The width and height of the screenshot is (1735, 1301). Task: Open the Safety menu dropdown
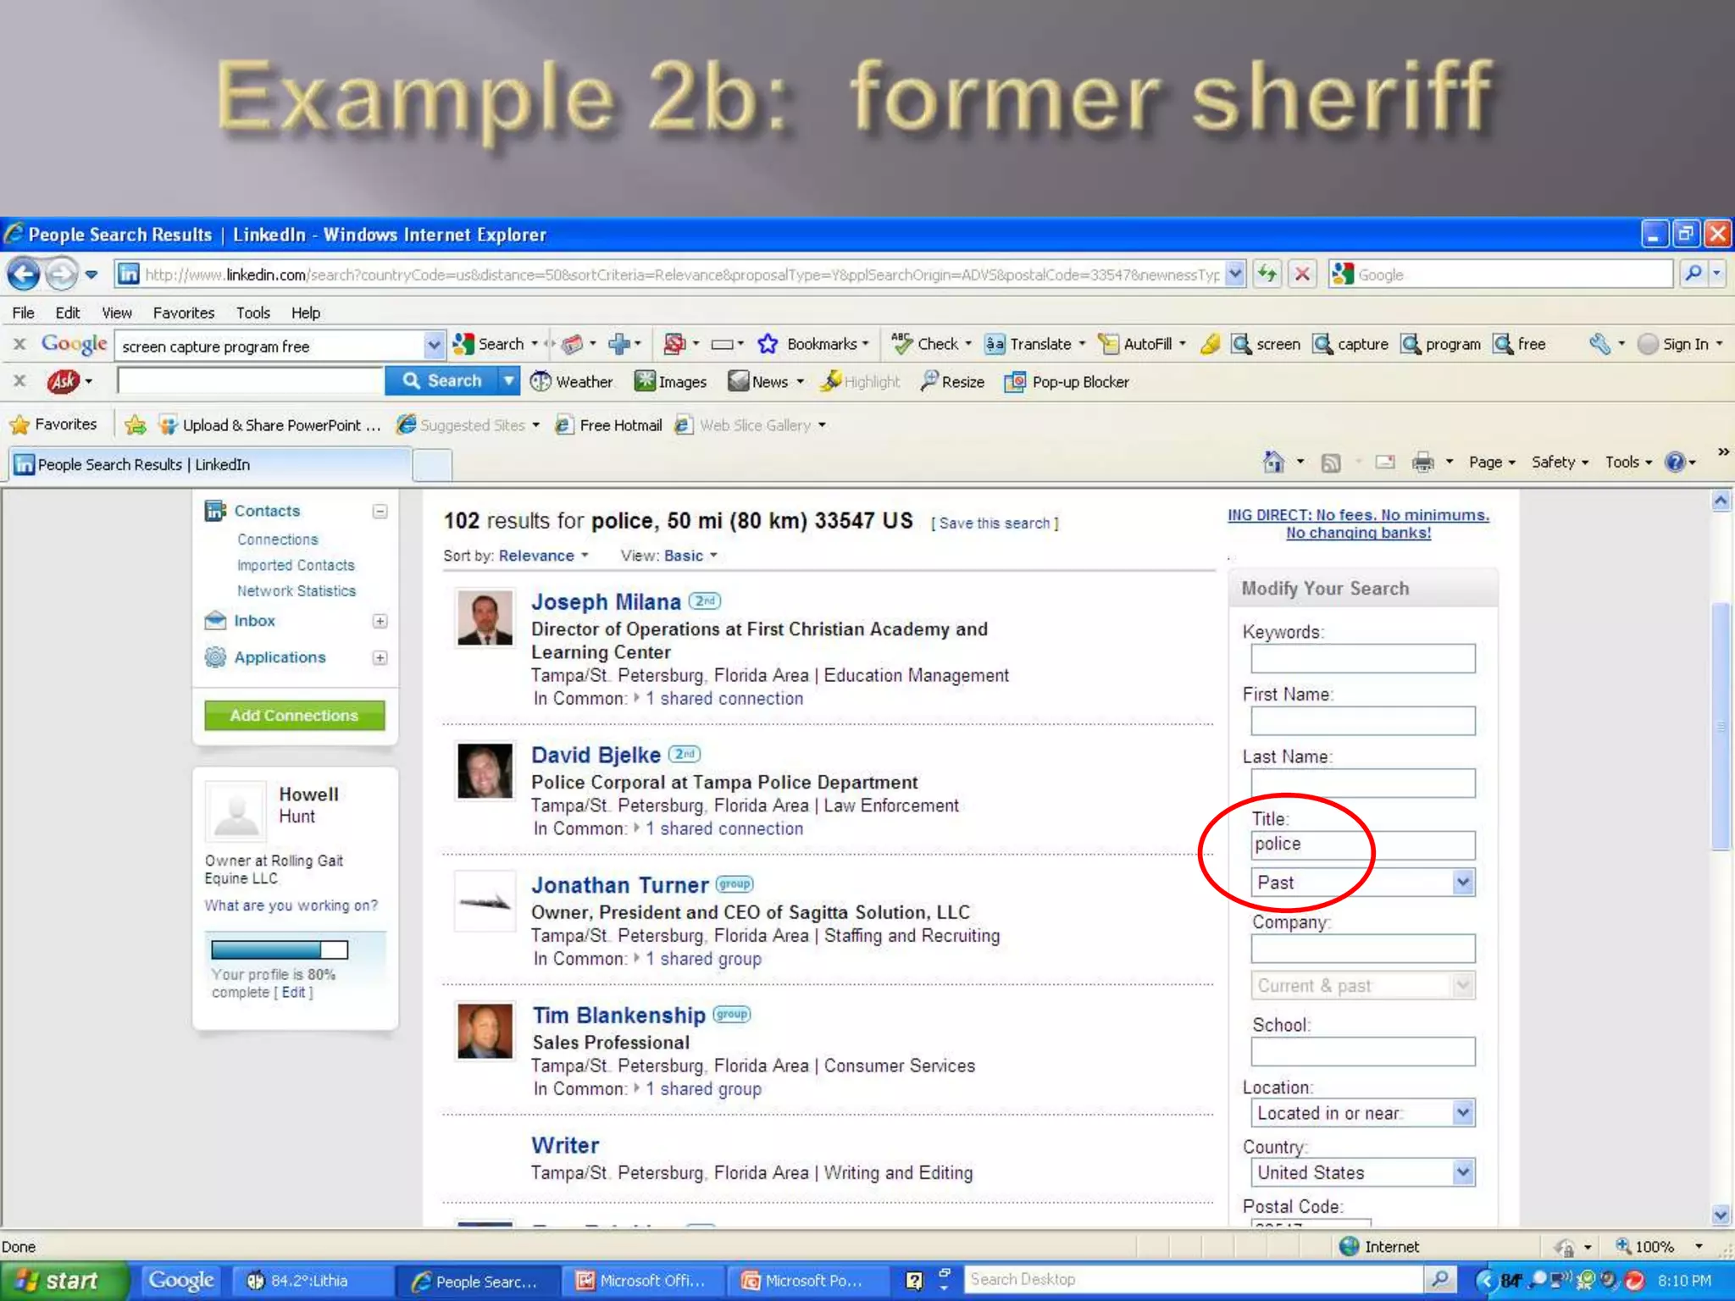1560,462
